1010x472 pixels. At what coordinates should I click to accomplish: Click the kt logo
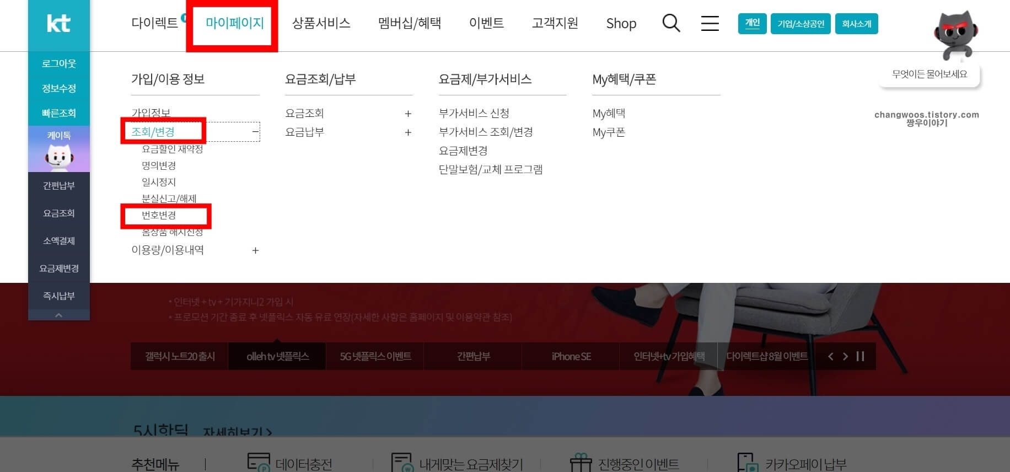point(58,23)
